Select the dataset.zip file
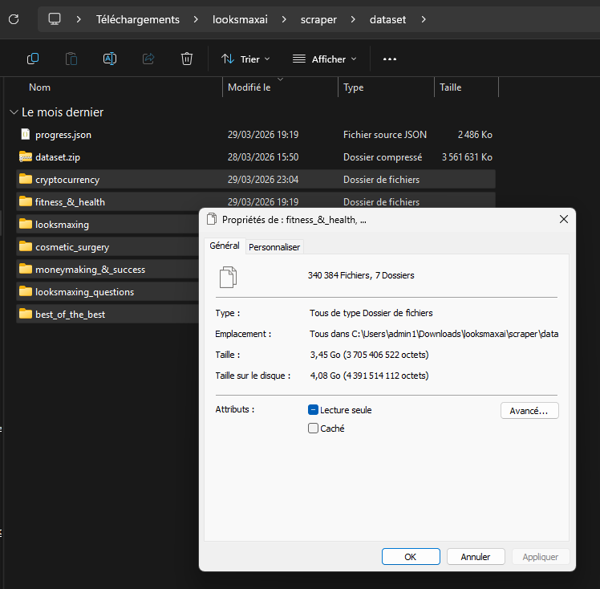 pyautogui.click(x=58, y=157)
